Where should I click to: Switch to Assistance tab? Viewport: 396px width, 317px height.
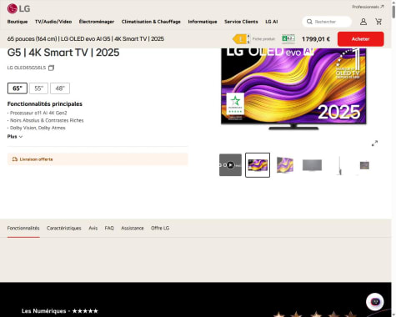click(133, 229)
